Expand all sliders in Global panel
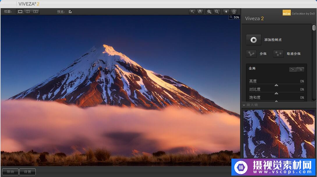317x177 pixels. click(x=300, y=69)
